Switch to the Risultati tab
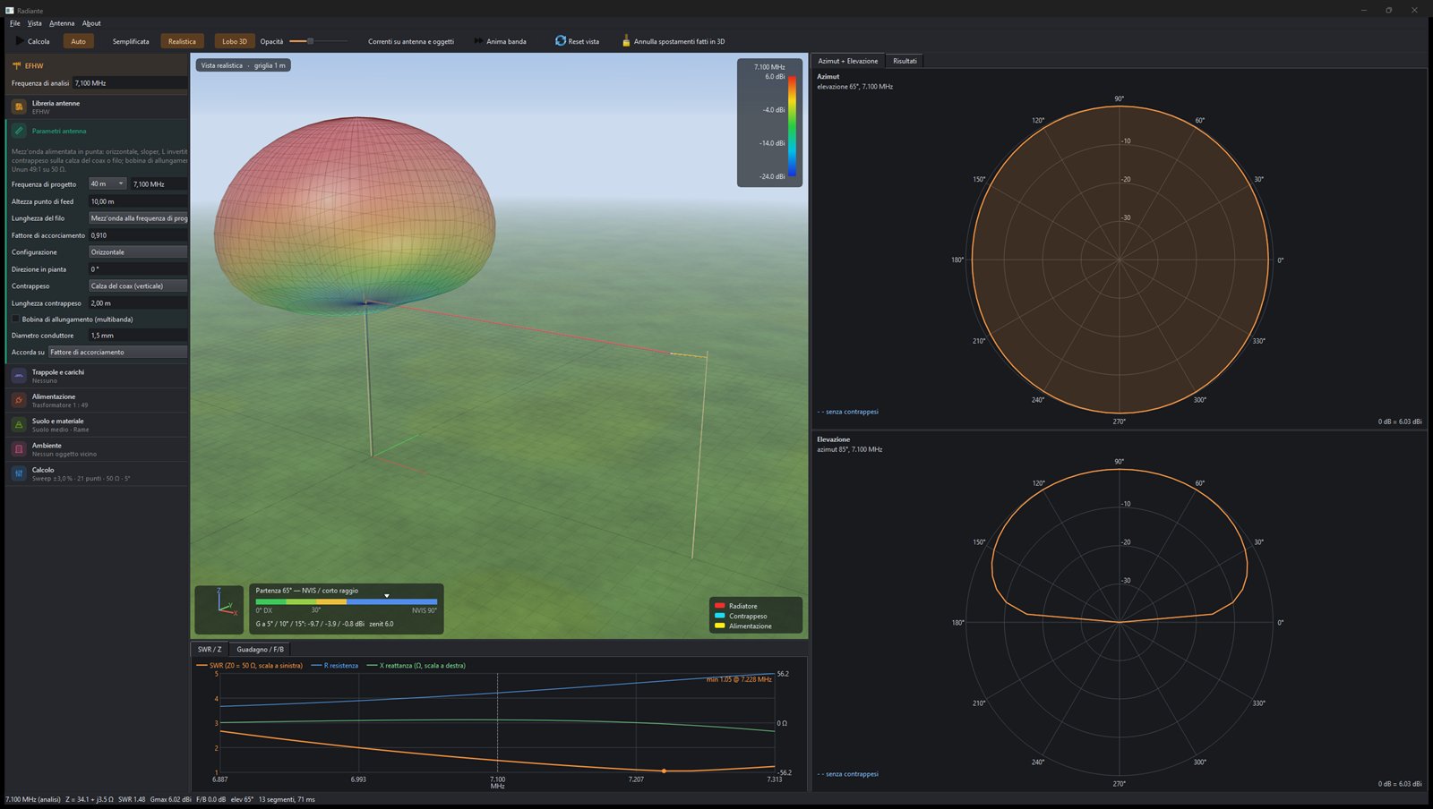 pos(905,61)
